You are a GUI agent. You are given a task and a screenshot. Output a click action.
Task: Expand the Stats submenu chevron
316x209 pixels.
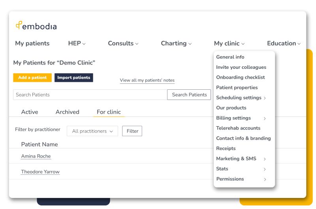point(265,169)
